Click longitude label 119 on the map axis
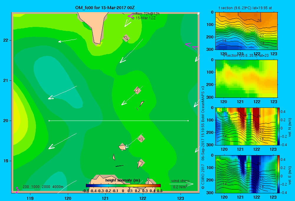 point(30,198)
